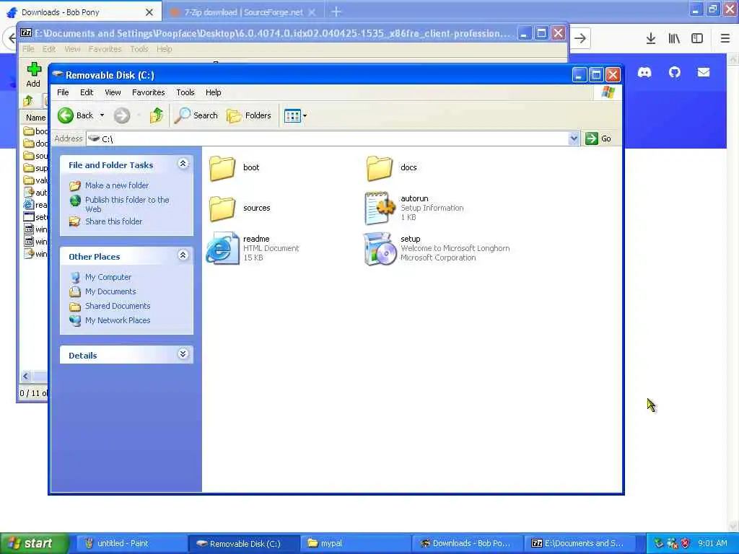
Task: Switch to mypal taskbar button
Action: click(355, 543)
